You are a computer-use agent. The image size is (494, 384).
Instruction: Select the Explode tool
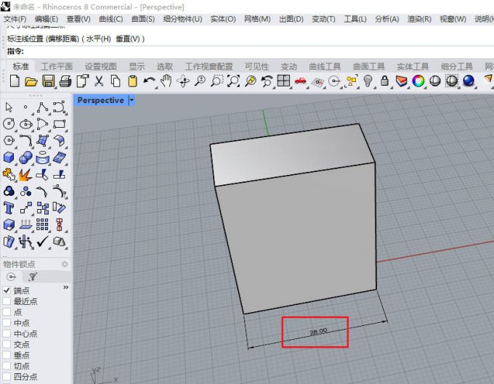25,174
